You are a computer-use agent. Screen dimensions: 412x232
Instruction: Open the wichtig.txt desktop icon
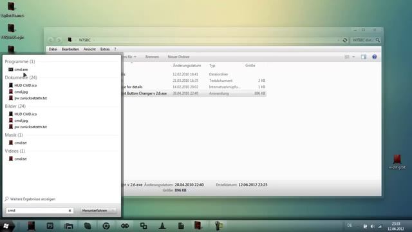point(397,162)
